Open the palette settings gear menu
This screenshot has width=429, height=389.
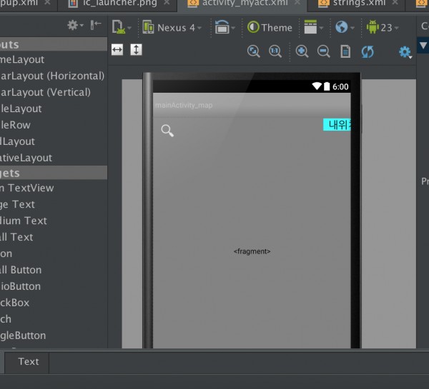(75, 25)
